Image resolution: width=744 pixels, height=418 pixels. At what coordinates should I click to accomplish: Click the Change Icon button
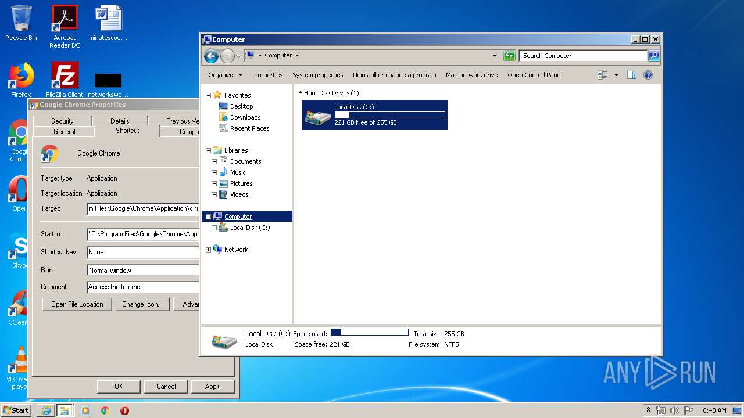click(142, 304)
